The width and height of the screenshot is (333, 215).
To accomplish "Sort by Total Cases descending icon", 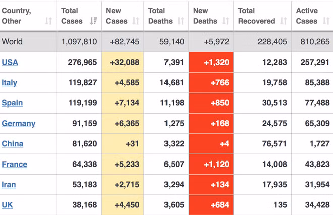I will click(x=93, y=21).
